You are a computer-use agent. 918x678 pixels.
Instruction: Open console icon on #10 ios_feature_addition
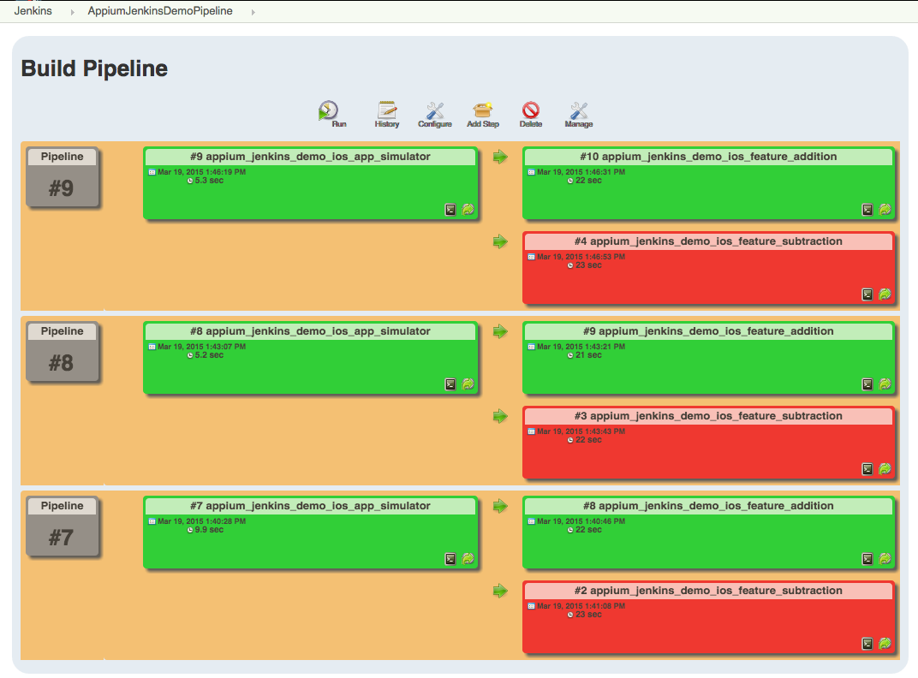[867, 210]
